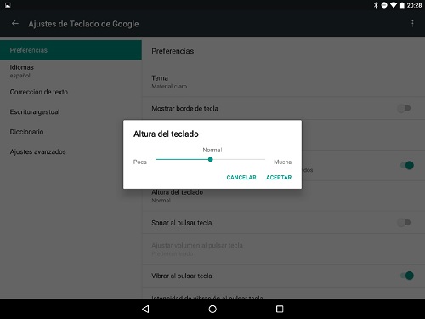Tap the Android back navigation button

click(x=145, y=309)
